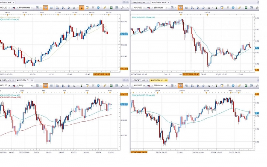The width and height of the screenshot is (267, 167).
Task: Click the globe icon in the Five Minutes chart toolbar
Action: [98, 8]
